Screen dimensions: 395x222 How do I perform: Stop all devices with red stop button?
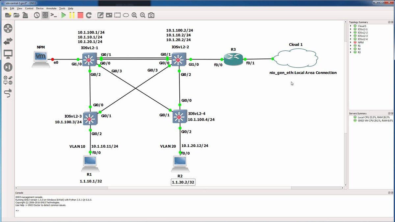(80, 15)
